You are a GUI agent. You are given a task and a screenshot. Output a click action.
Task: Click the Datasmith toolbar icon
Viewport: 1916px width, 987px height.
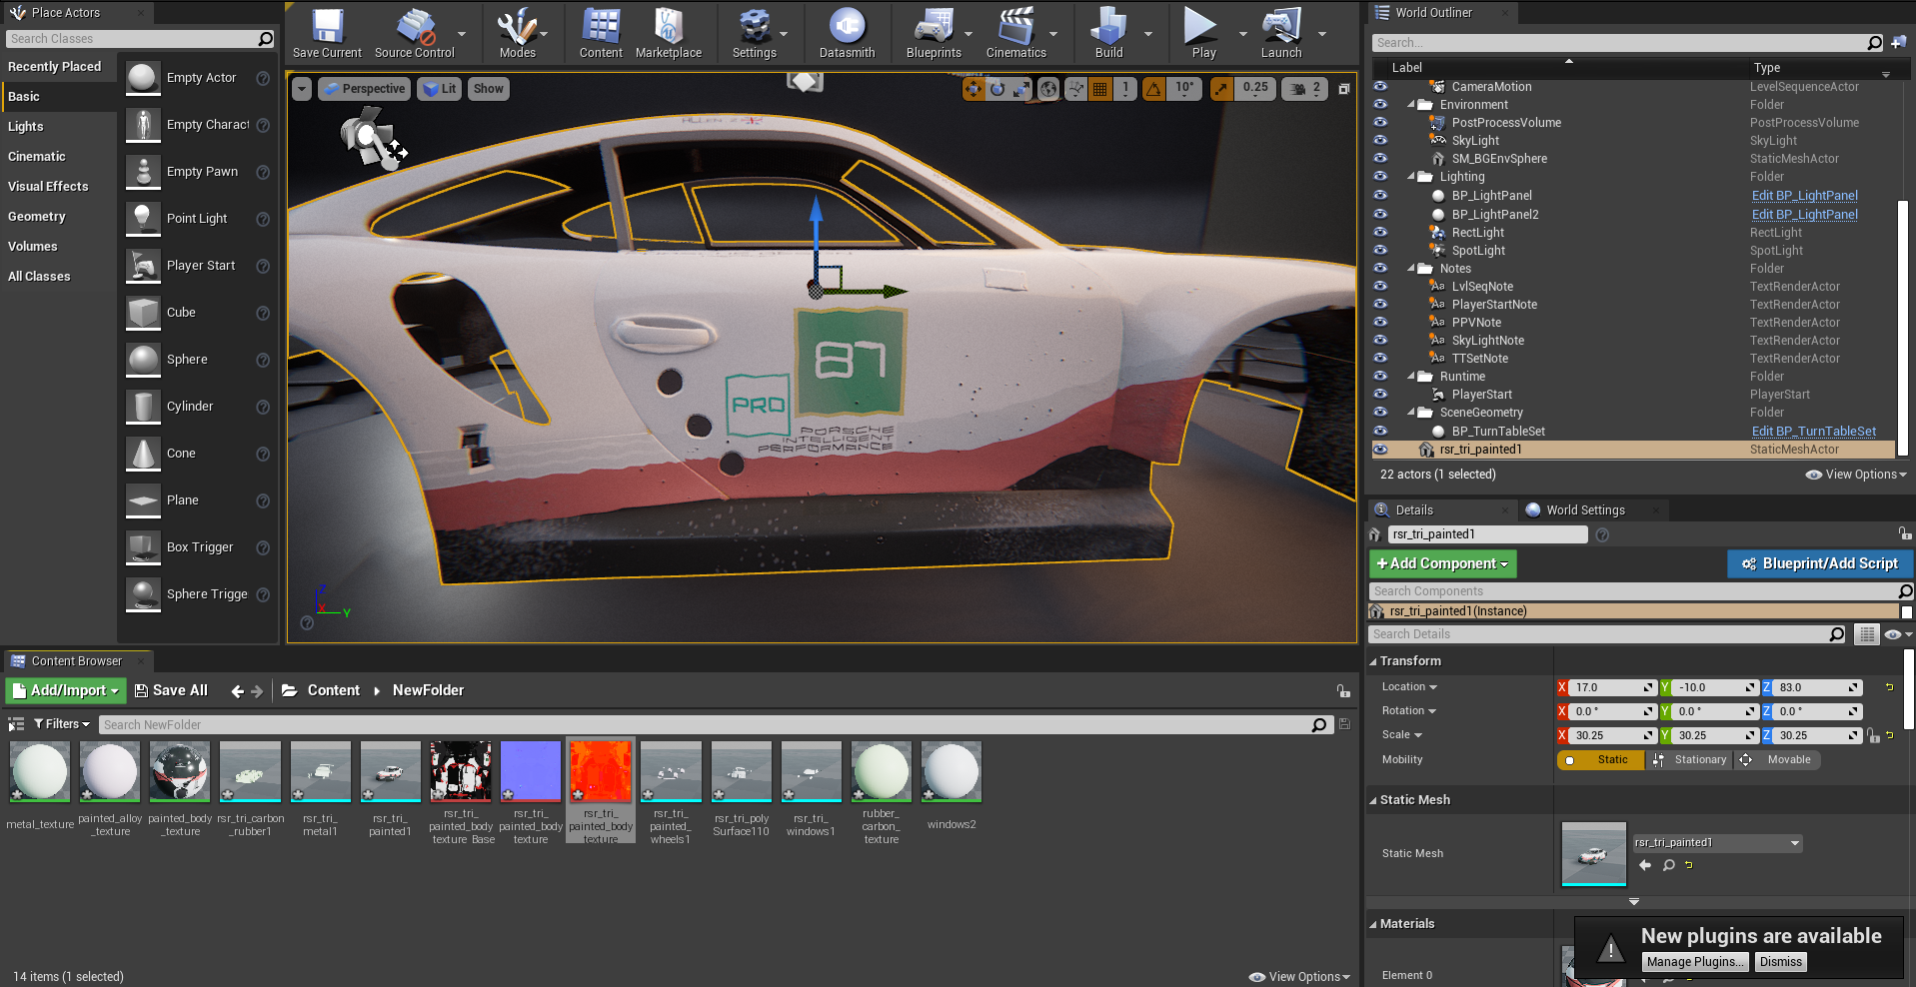pos(847,33)
